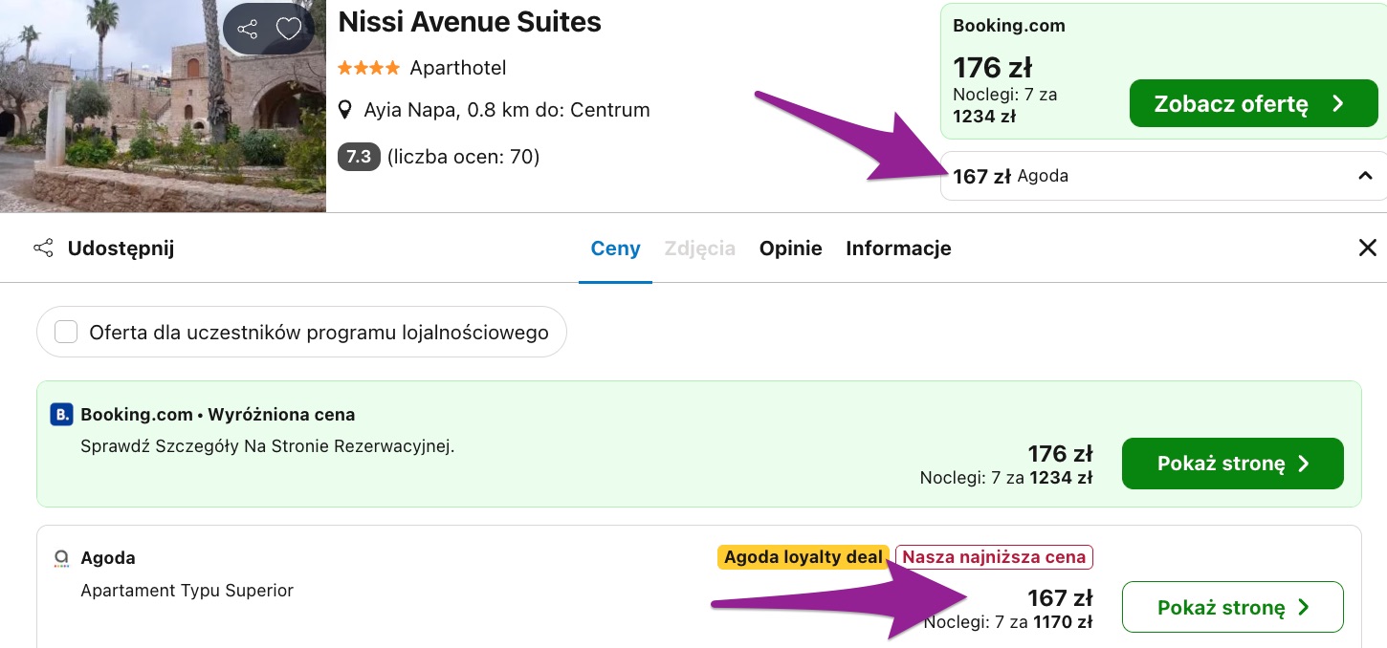Click the Nissi Avenue Suites hotel title

tap(470, 22)
